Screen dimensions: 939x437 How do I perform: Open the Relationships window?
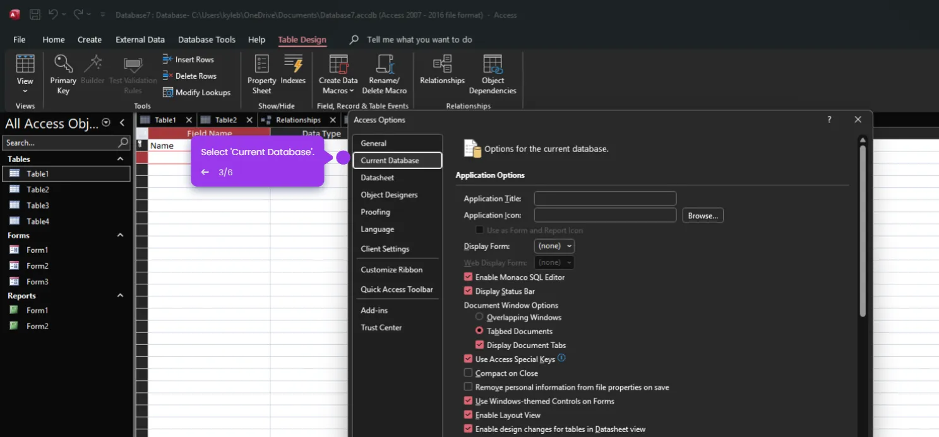click(441, 74)
